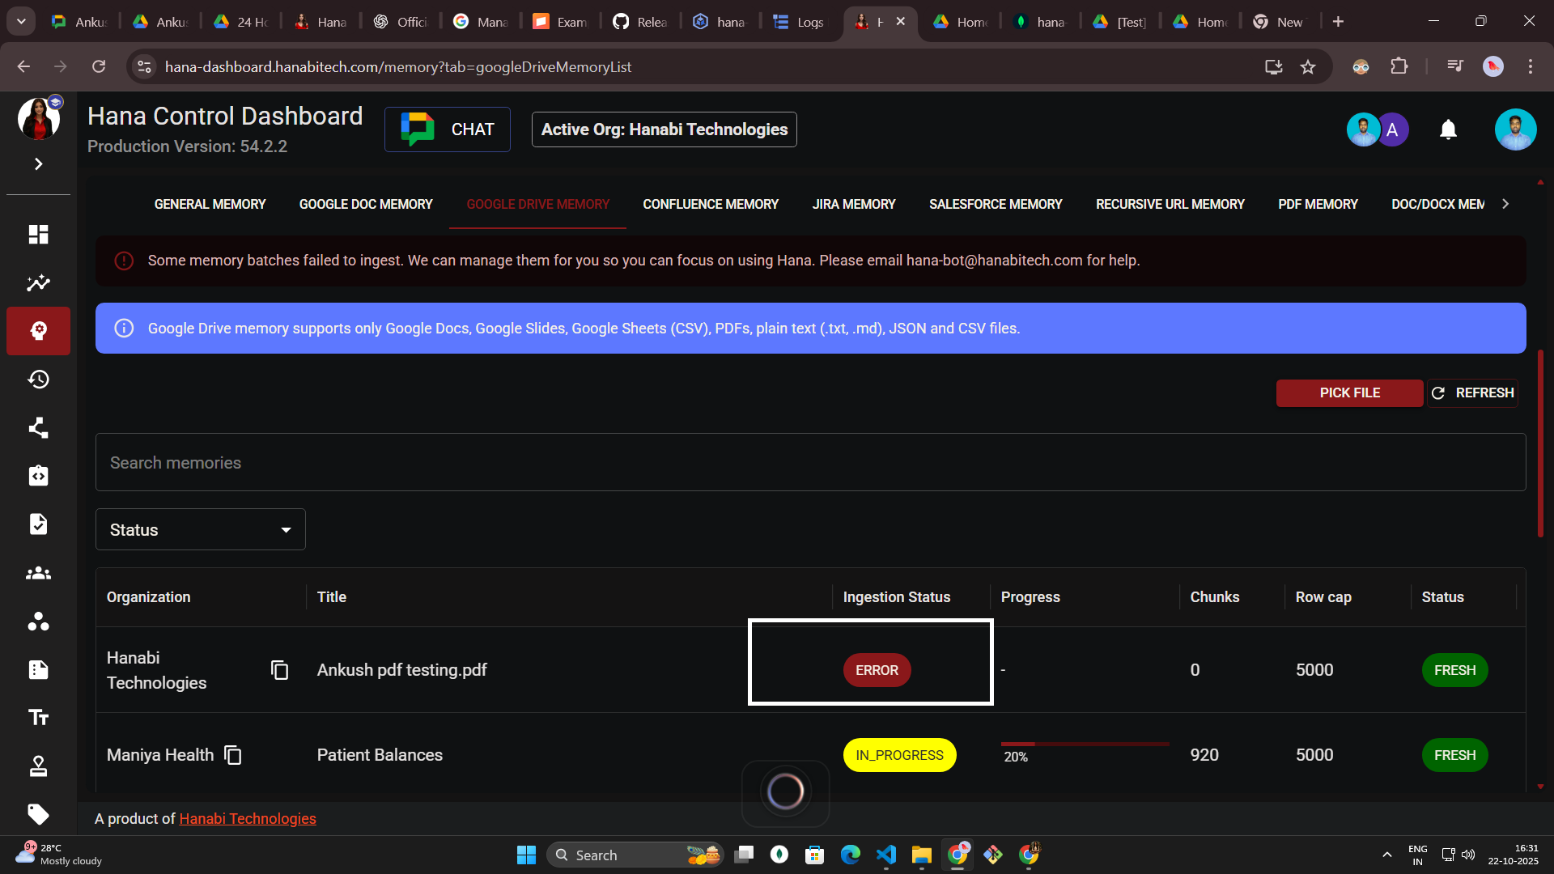
Task: Click the PICK FILE button
Action: 1349,393
